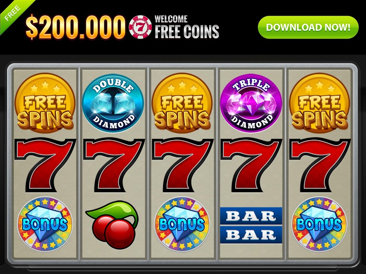Click the red 7 on fourth reel
The width and height of the screenshot is (366, 274).
pos(252,165)
